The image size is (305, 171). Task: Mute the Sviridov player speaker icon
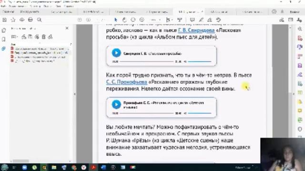(185, 62)
